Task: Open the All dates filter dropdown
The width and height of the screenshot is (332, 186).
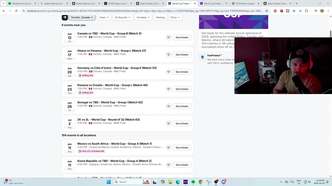Action: tap(143, 17)
